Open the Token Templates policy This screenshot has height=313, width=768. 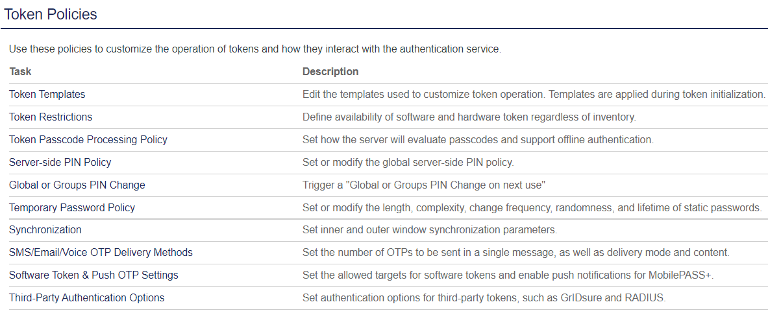pos(47,95)
